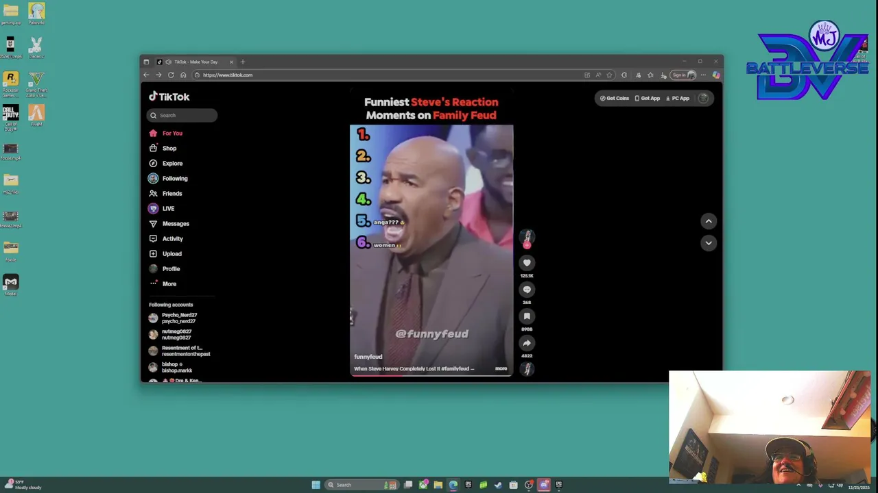This screenshot has width=878, height=493.
Task: Open the Deceit 2 desktop shortcut
Action: click(36, 48)
